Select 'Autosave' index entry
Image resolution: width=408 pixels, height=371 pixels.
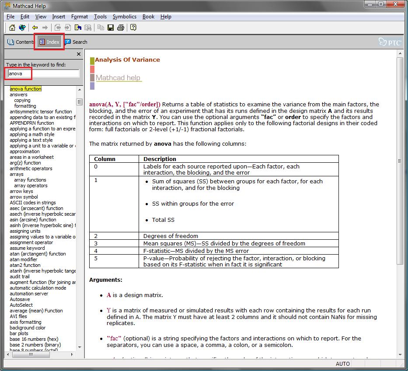[20, 299]
